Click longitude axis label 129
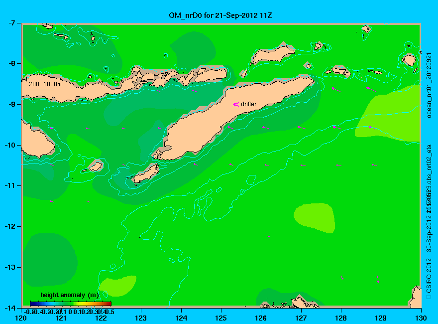438x324 pixels. pos(381,318)
